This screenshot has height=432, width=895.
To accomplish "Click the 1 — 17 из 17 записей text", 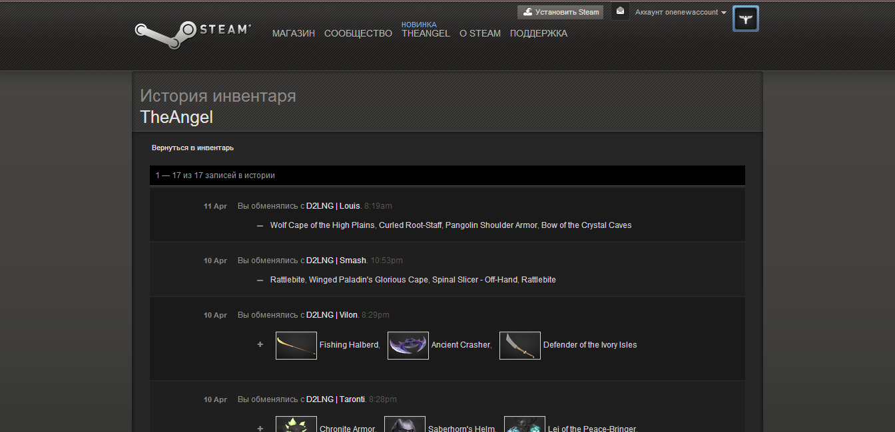I will point(215,175).
